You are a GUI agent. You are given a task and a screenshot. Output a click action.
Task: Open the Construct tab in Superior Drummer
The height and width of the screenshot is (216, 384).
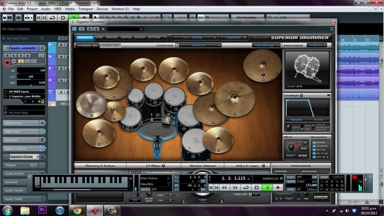click(85, 37)
